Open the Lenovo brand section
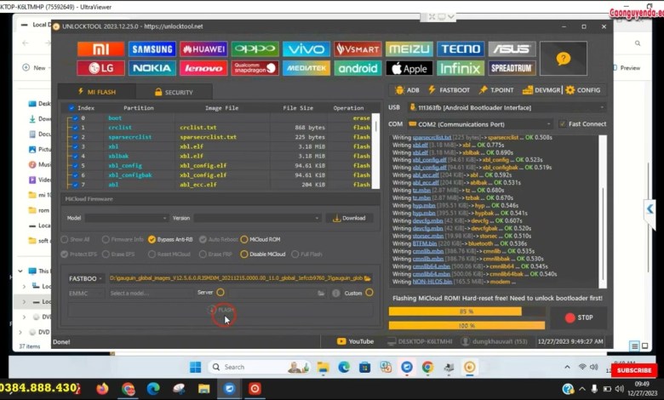This screenshot has width=664, height=400. point(203,68)
